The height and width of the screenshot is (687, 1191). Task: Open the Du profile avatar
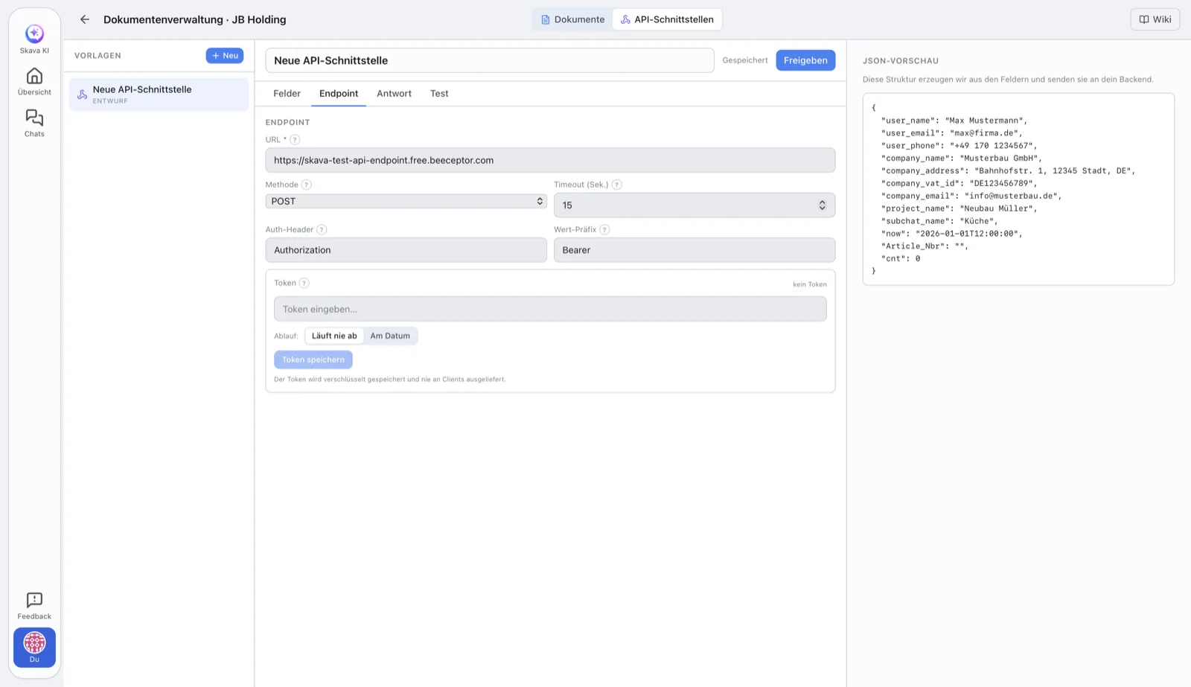(34, 642)
